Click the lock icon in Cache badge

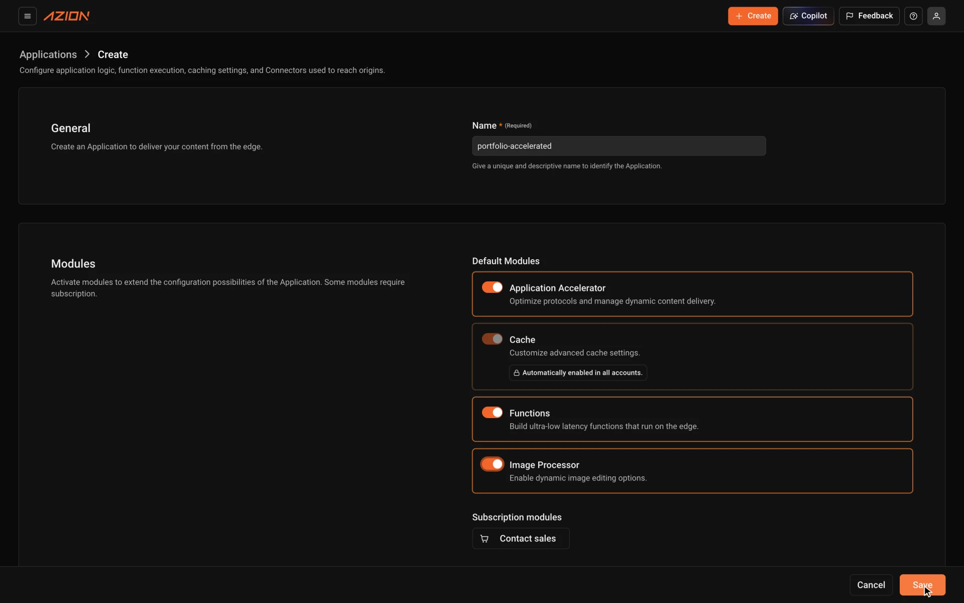coord(516,373)
